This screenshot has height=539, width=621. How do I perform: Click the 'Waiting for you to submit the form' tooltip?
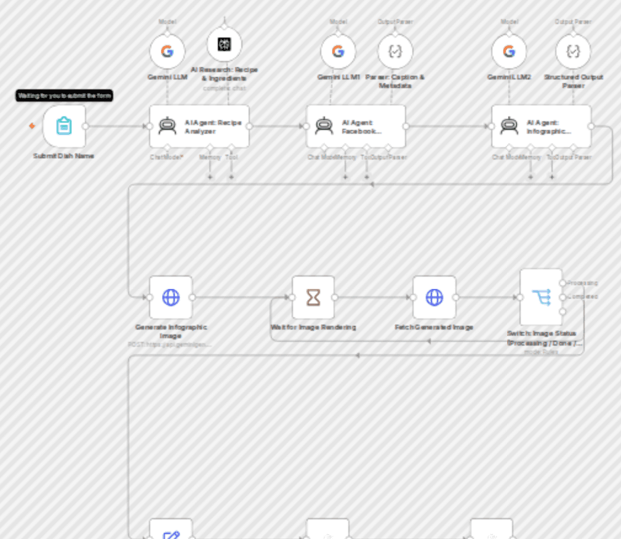(64, 95)
